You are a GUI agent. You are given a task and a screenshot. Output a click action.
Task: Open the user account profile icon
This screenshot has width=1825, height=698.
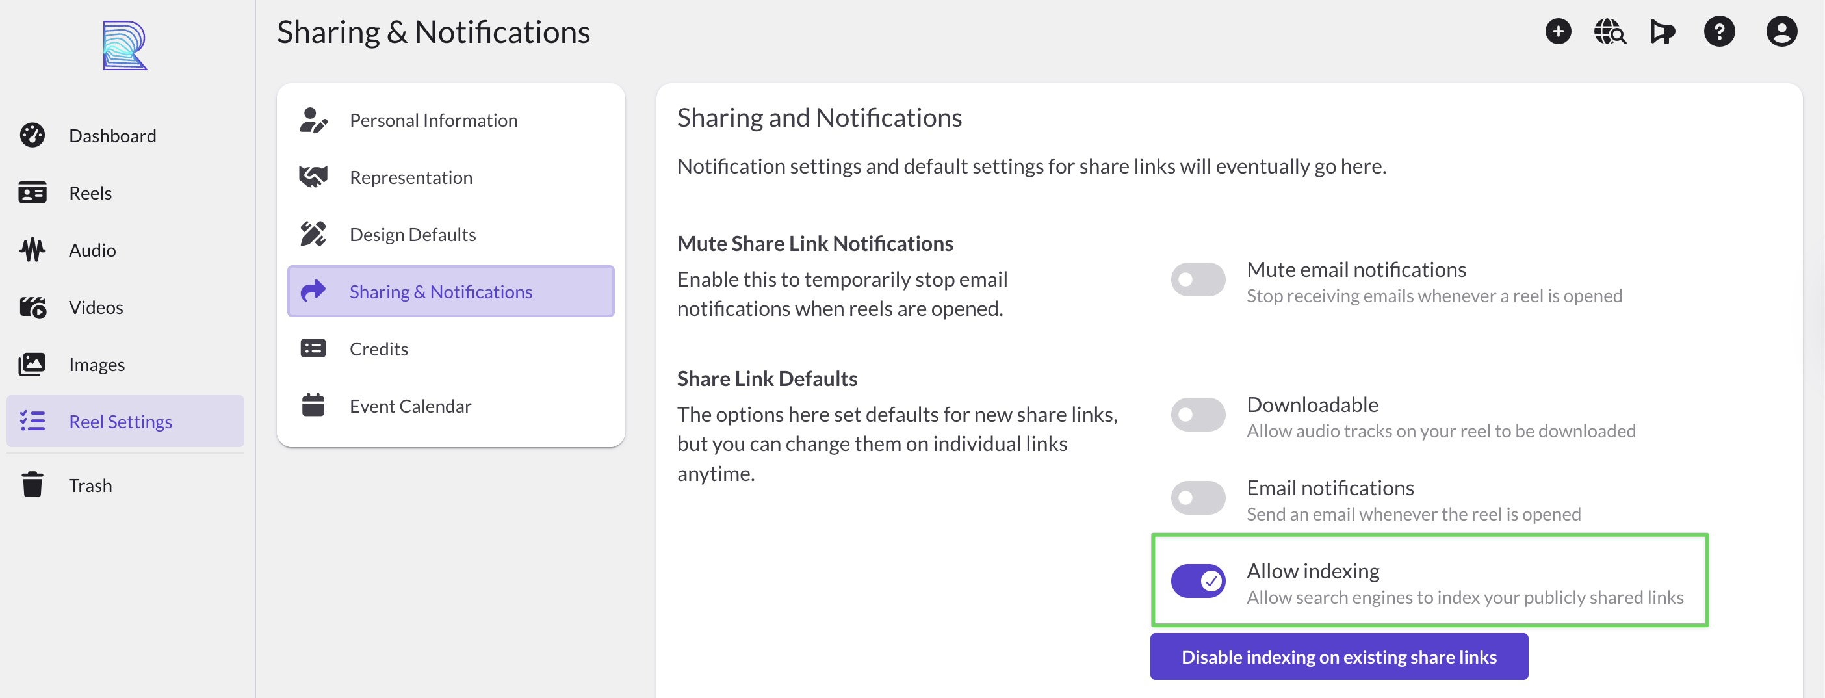click(1781, 32)
